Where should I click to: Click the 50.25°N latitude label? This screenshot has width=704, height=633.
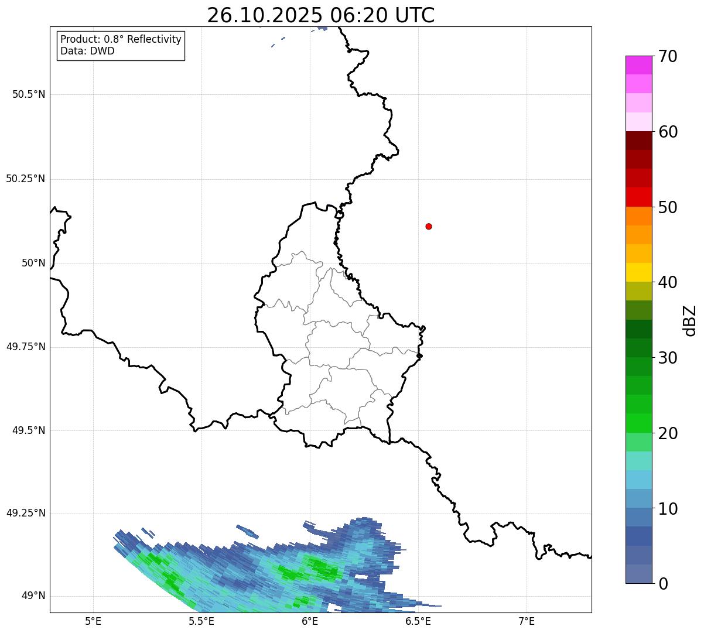(x=26, y=179)
